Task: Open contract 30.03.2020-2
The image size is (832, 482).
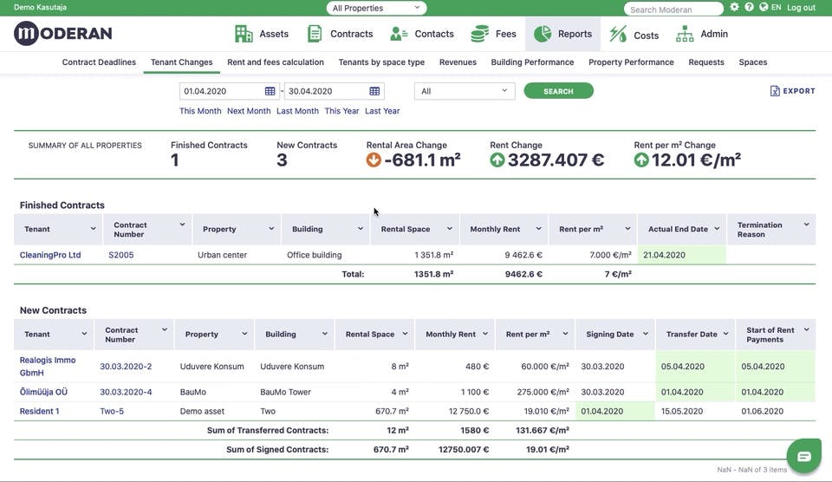Action: (126, 367)
